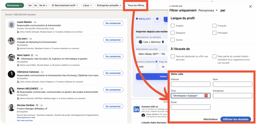Click verification badge next to Rémi Salmi
The image size is (257, 125).
[x=32, y=55]
